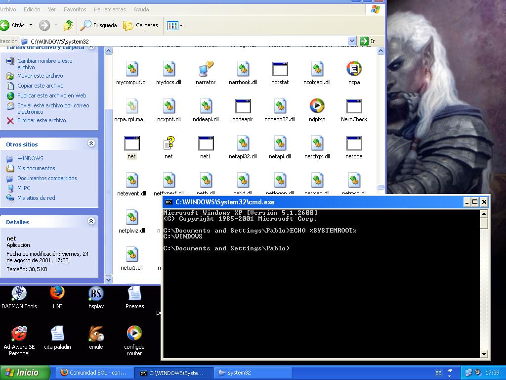The image size is (506, 380).
Task: Click Mover este archivo link
Action: (x=40, y=76)
